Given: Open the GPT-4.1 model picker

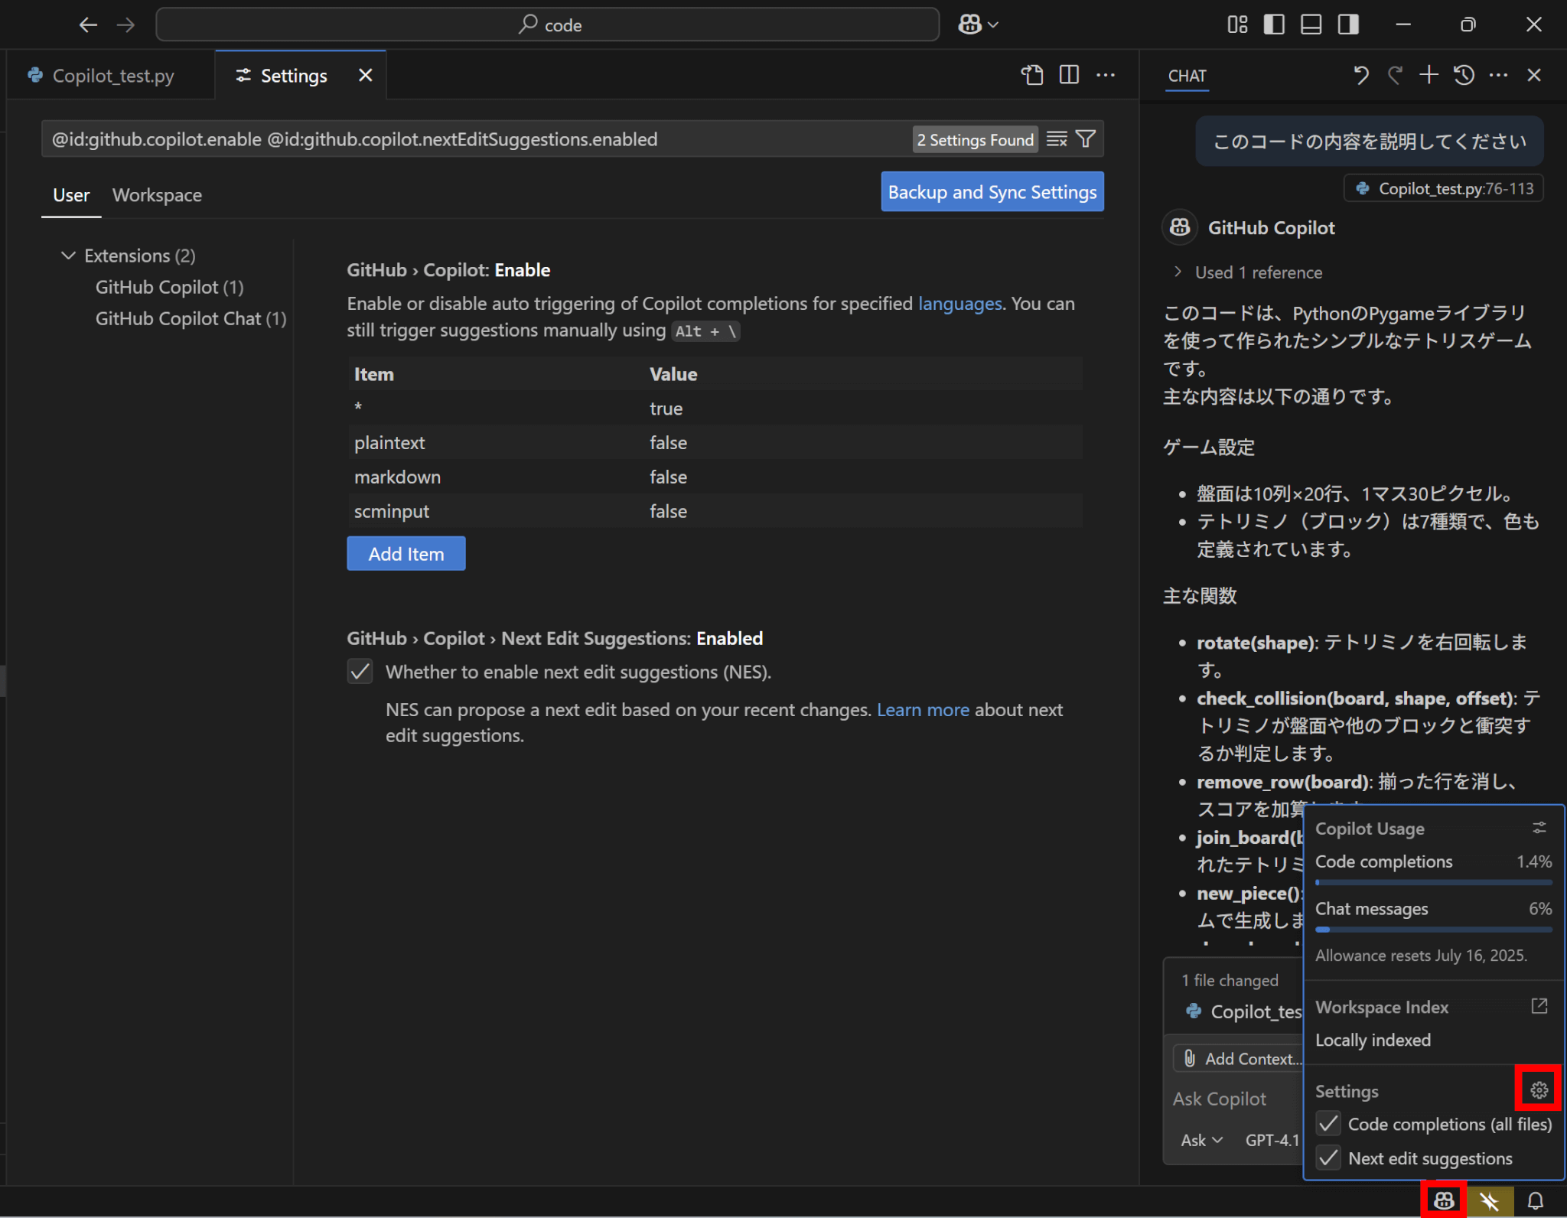Looking at the screenshot, I should point(1272,1140).
